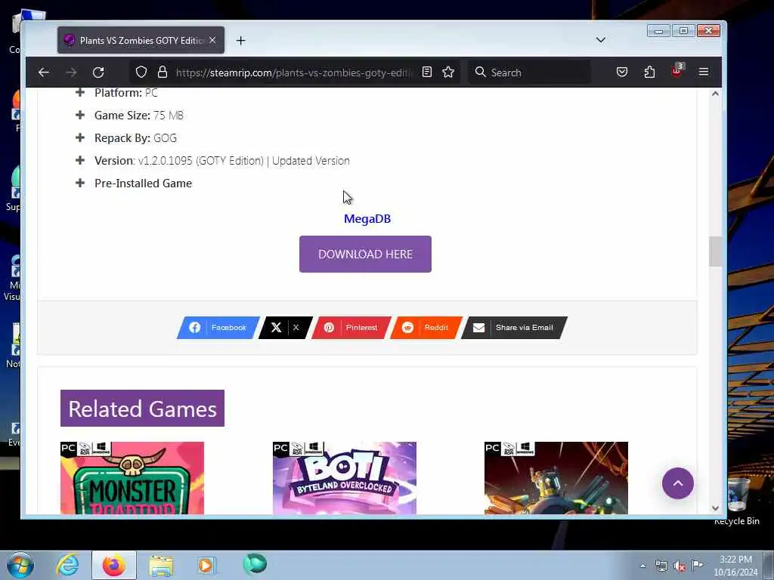The image size is (774, 580).
Task: Share via Email button
Action: click(x=514, y=328)
